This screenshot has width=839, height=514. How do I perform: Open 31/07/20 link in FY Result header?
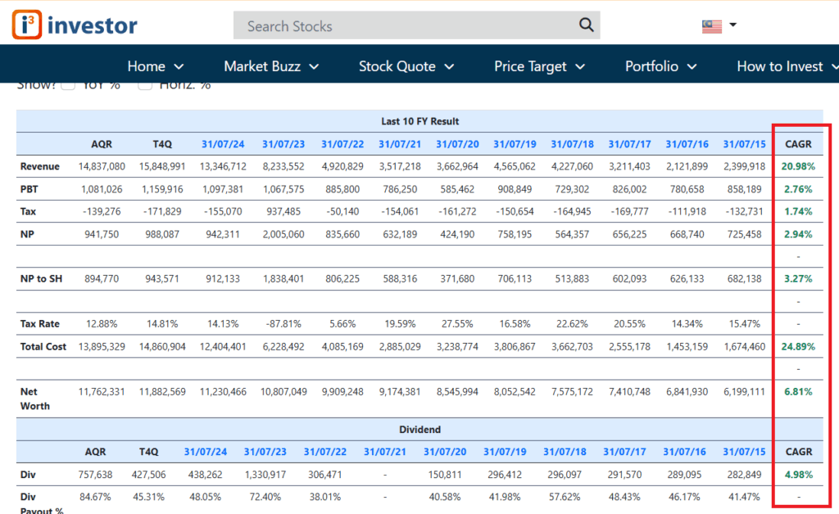point(457,144)
